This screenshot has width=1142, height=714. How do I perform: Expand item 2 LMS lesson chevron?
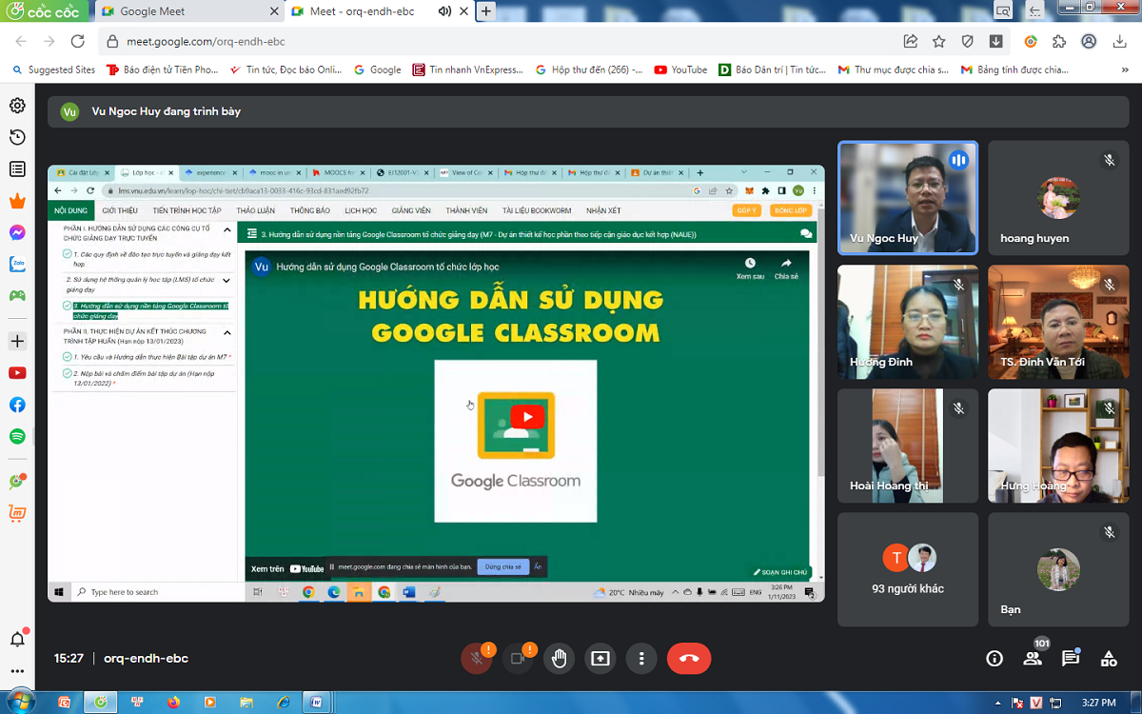point(226,281)
